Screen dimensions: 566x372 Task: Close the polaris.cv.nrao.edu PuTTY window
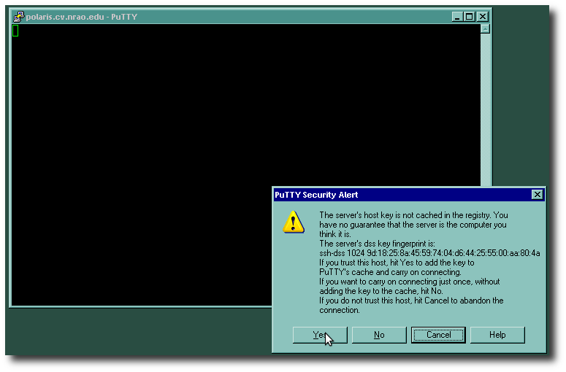click(x=482, y=17)
